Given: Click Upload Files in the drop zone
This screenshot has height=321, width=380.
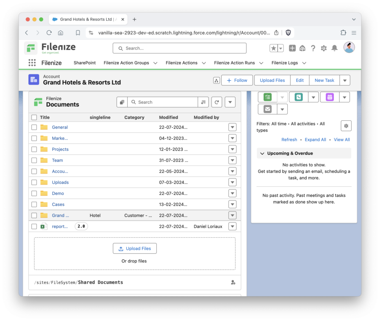Looking at the screenshot, I should 135,249.
